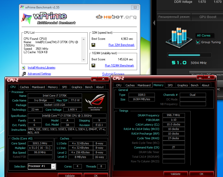
Task: Click the Multiplier x 51.0 field
Action: click(40, 148)
